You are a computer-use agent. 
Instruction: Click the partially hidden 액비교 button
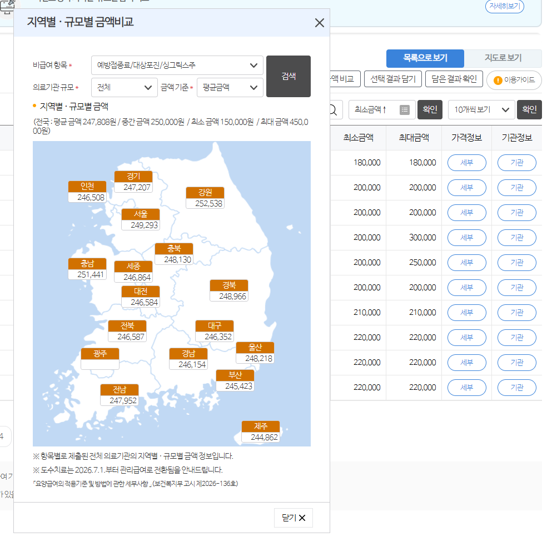click(345, 79)
